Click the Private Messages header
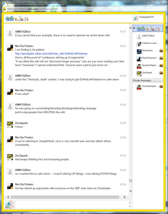The image size is (168, 214). point(148,80)
